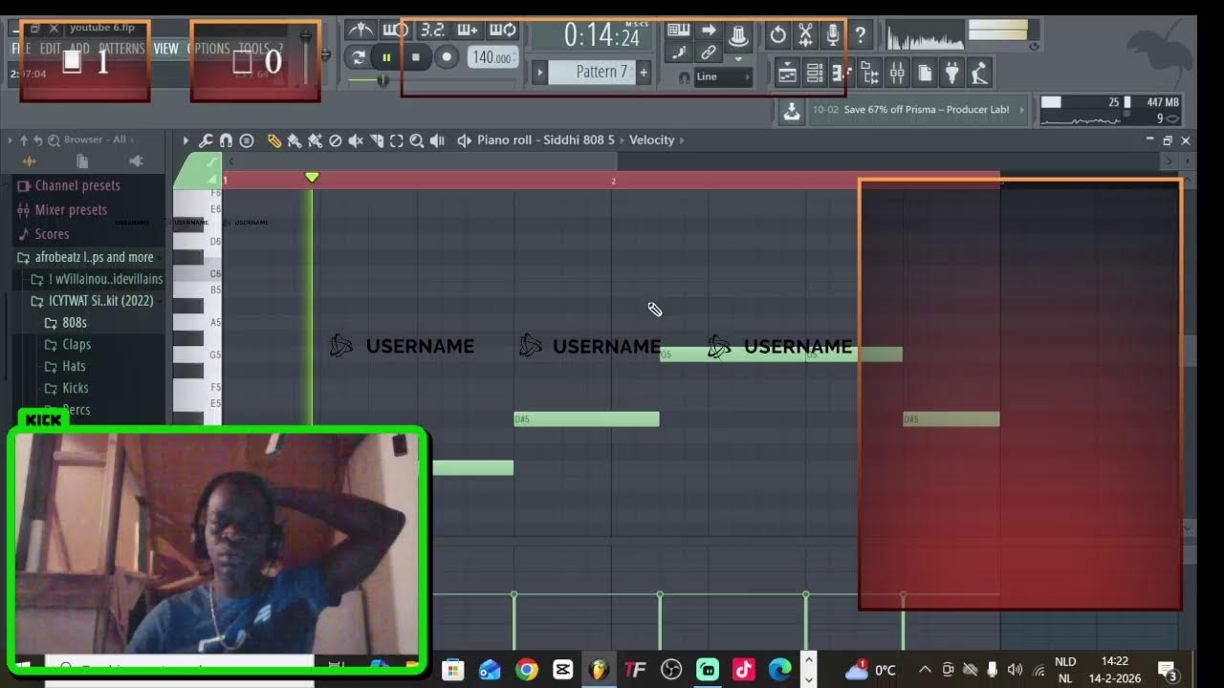Toggle piano roll magnet snap icon
The image size is (1224, 688).
(226, 140)
